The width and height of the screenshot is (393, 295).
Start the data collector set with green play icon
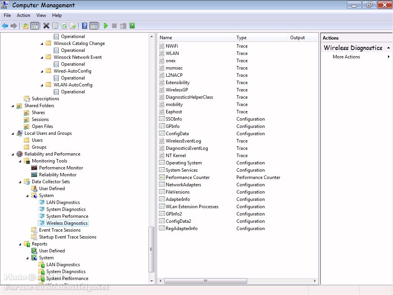pyautogui.click(x=106, y=26)
